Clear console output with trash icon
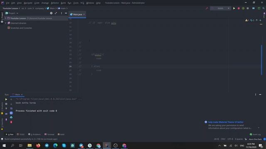 [11, 122]
